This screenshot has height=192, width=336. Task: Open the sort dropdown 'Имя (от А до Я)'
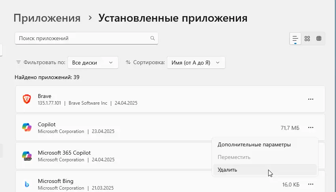(x=196, y=63)
